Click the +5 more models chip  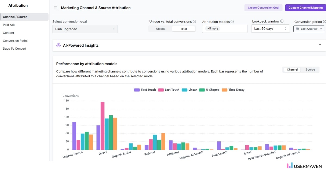tap(213, 28)
